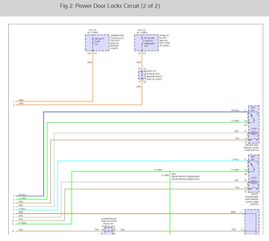Screen dimensions: 269x241
Task: Select the driver door key switch symbol
Action: coord(253,117)
